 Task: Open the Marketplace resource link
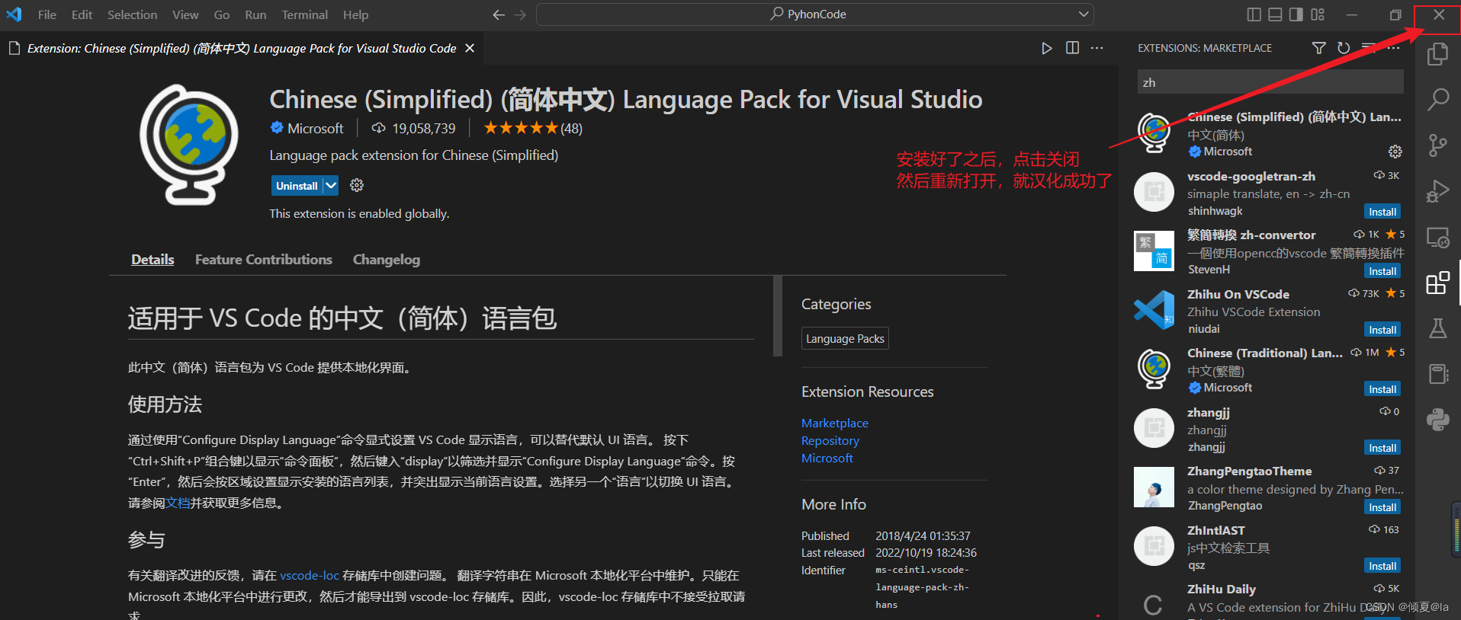[835, 423]
